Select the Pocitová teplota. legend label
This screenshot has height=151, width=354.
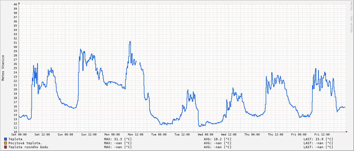point(25,143)
